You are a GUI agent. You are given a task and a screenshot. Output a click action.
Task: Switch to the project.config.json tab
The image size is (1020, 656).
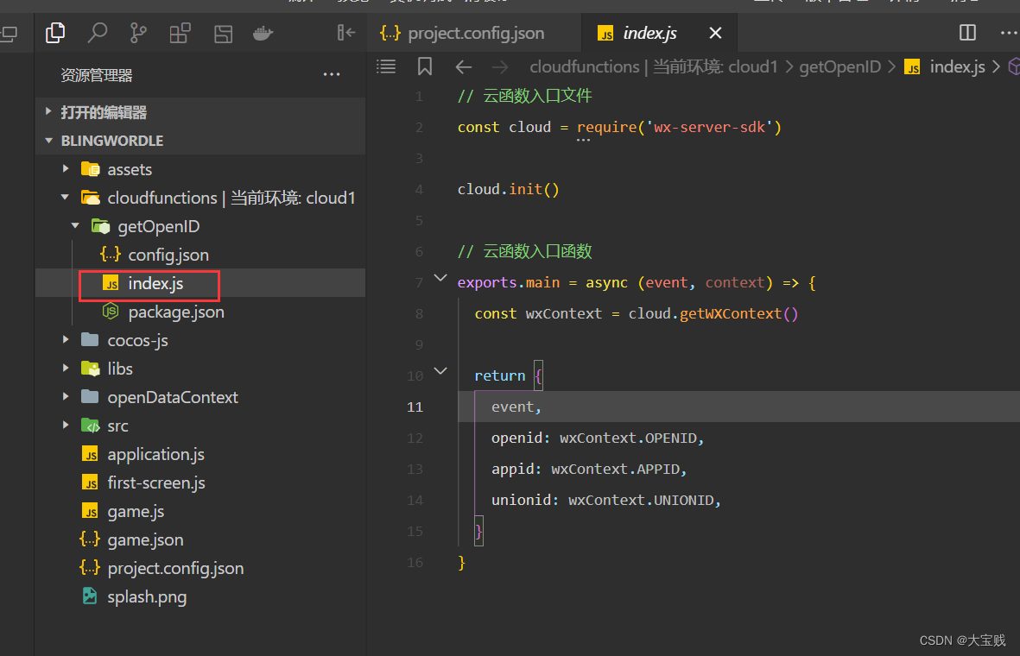pyautogui.click(x=465, y=34)
